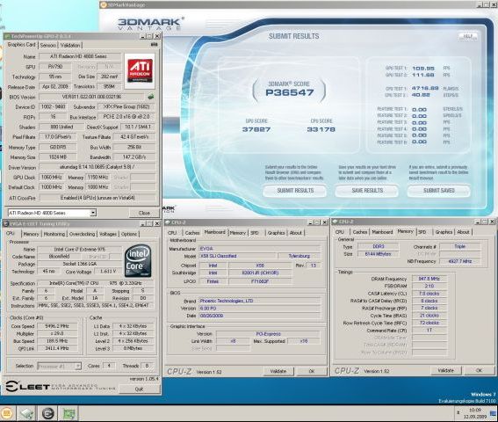The height and width of the screenshot is (422, 498).
Task: Click the Help button in 3DMark Vantage
Action: click(467, 36)
